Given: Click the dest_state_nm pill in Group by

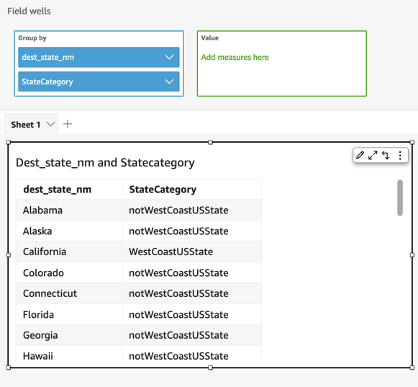Looking at the screenshot, I should pyautogui.click(x=99, y=57).
